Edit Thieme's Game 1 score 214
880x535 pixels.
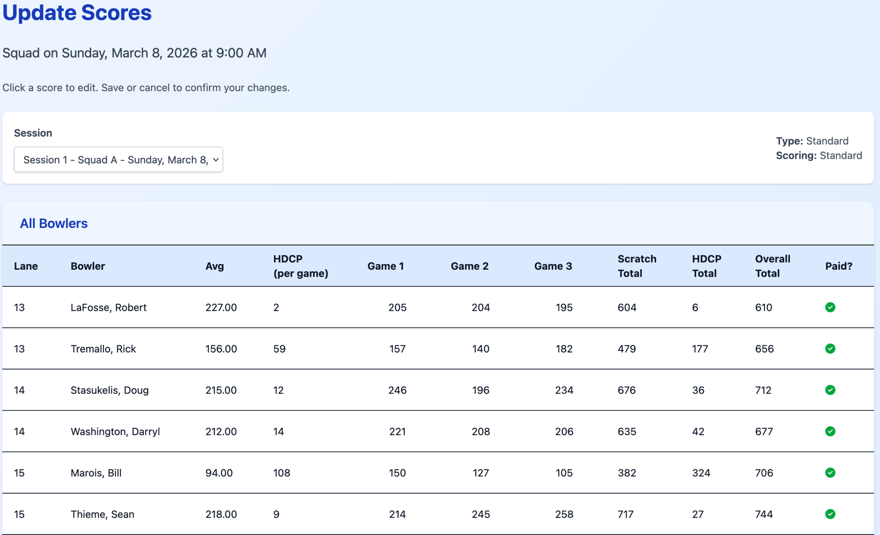tap(397, 514)
